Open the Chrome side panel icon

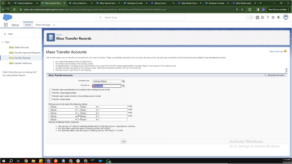(258, 9)
